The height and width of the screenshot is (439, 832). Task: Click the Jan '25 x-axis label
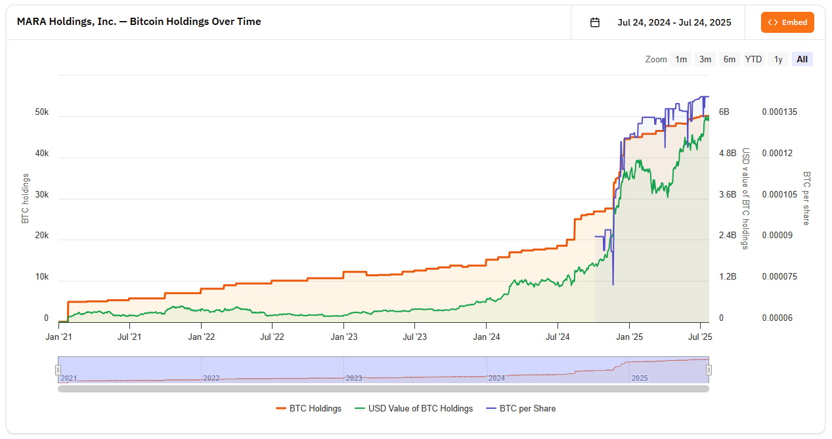(x=629, y=337)
